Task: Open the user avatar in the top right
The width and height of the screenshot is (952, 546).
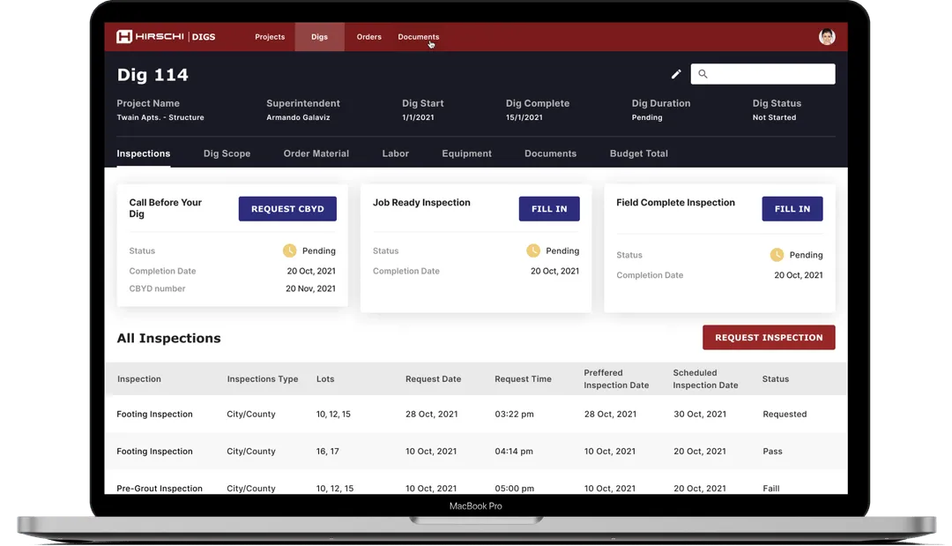Action: pyautogui.click(x=826, y=36)
